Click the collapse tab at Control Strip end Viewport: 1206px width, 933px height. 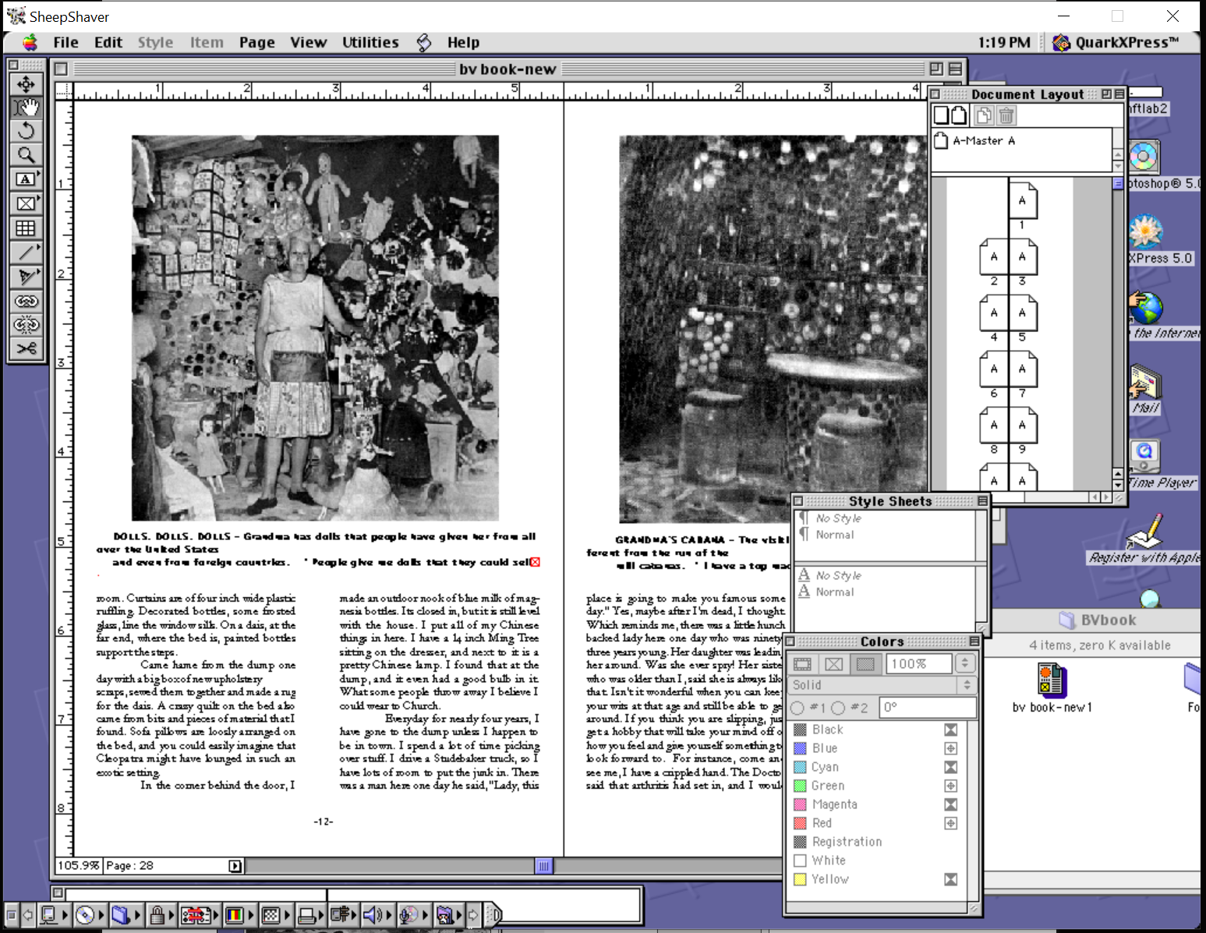[494, 914]
